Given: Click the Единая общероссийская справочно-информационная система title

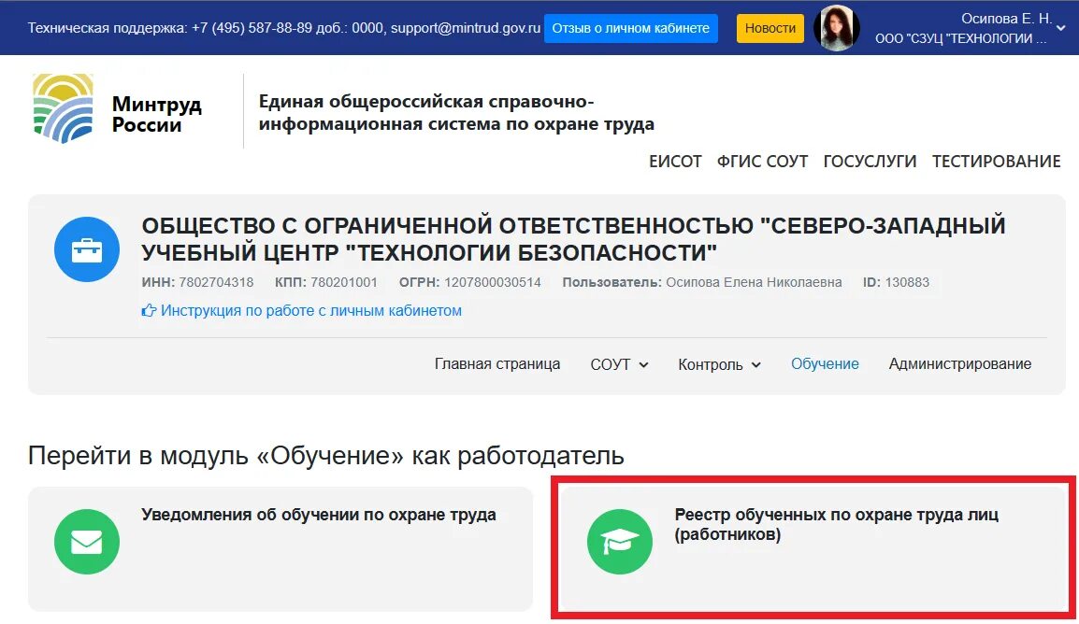Looking at the screenshot, I should point(456,113).
